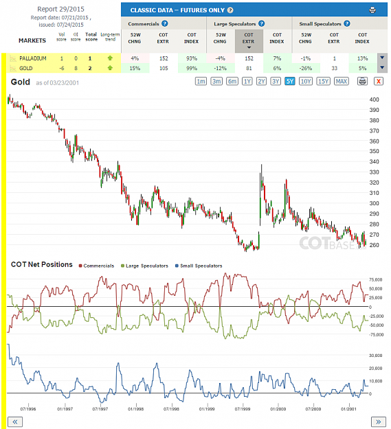391x429 pixels.
Task: Click Palladium Large Speculators 7% cell
Action: pyautogui.click(x=277, y=58)
